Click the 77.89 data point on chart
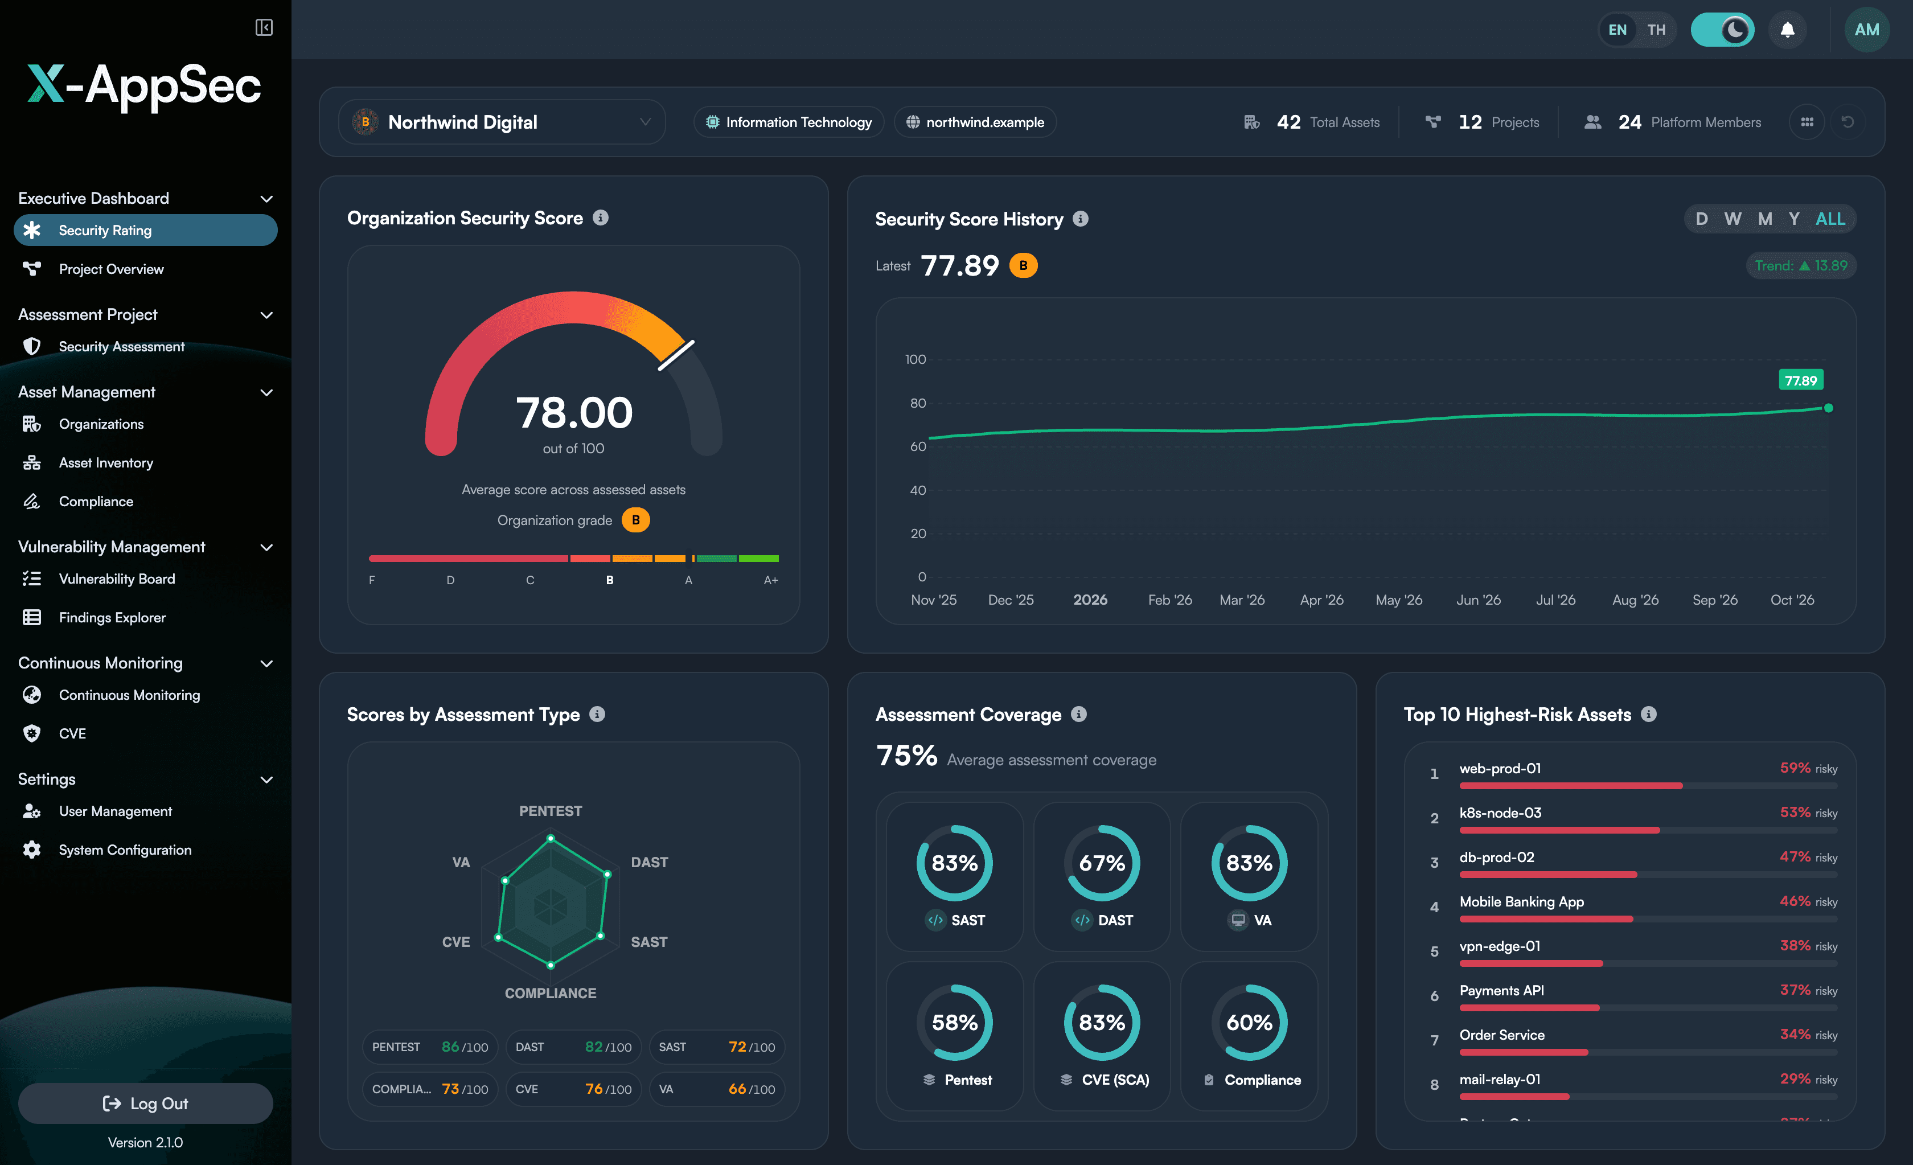 point(1828,408)
